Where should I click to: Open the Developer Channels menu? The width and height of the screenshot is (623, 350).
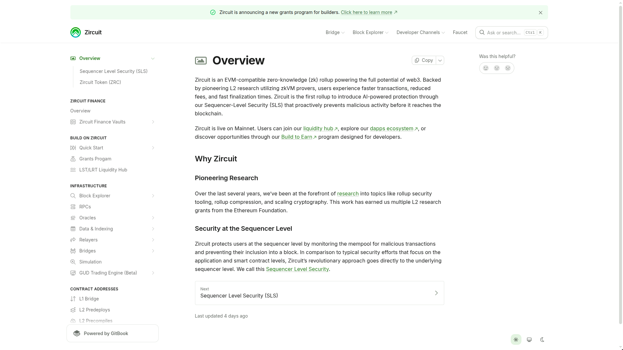tap(421, 32)
